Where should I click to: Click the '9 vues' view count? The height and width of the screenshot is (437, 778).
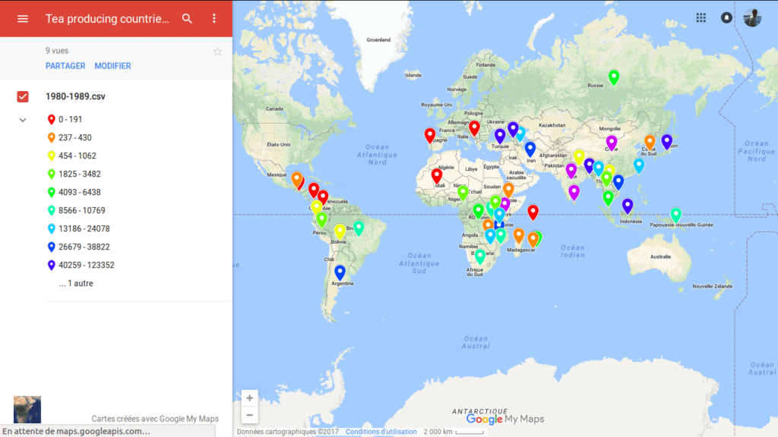pos(57,51)
